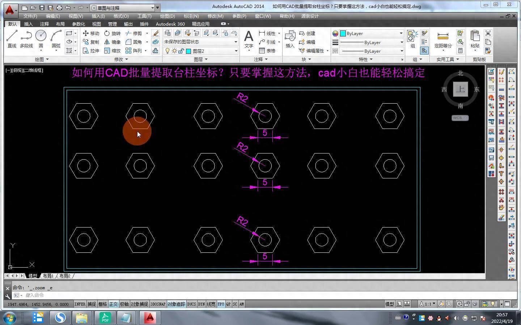Switch to the 参数化 ribbon tab

[x=79, y=24]
